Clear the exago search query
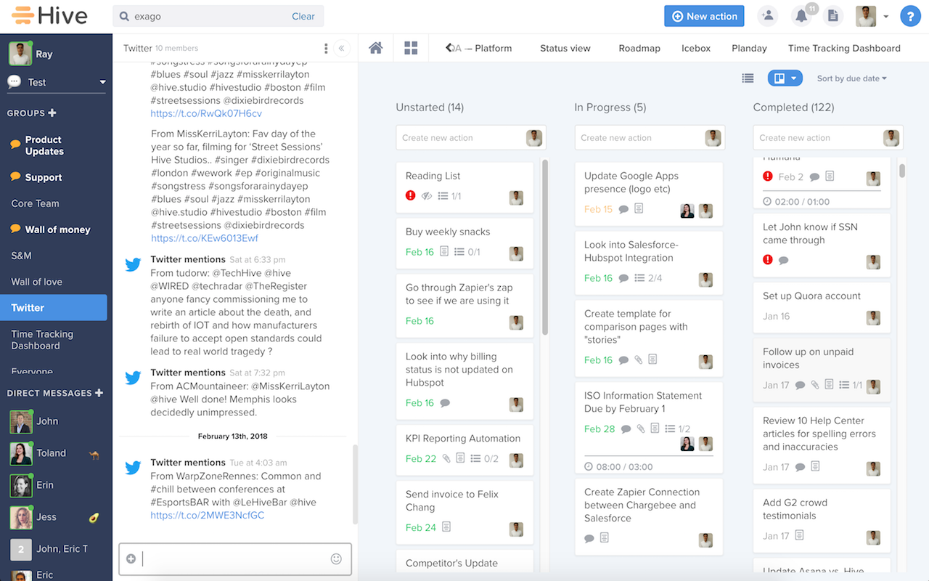The image size is (929, 581). (x=303, y=16)
